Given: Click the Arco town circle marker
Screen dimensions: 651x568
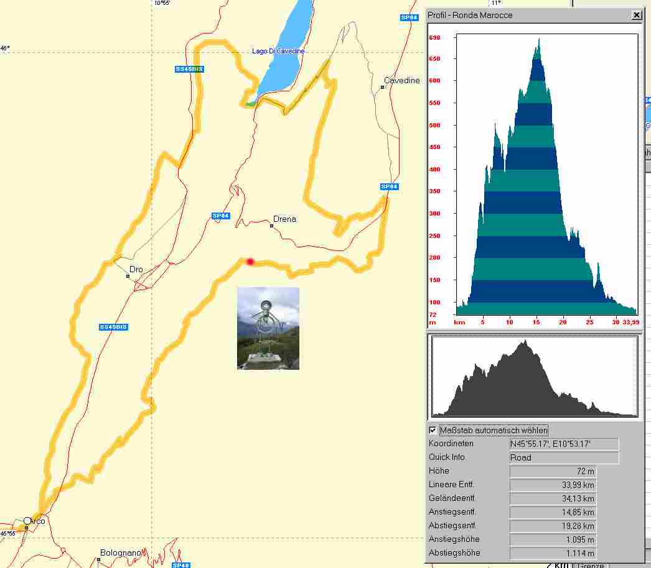Looking at the screenshot, I should [x=27, y=520].
